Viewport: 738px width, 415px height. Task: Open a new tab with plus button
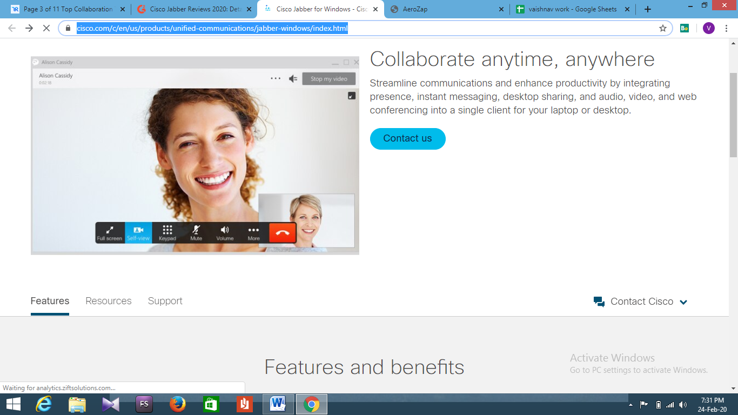click(x=648, y=9)
